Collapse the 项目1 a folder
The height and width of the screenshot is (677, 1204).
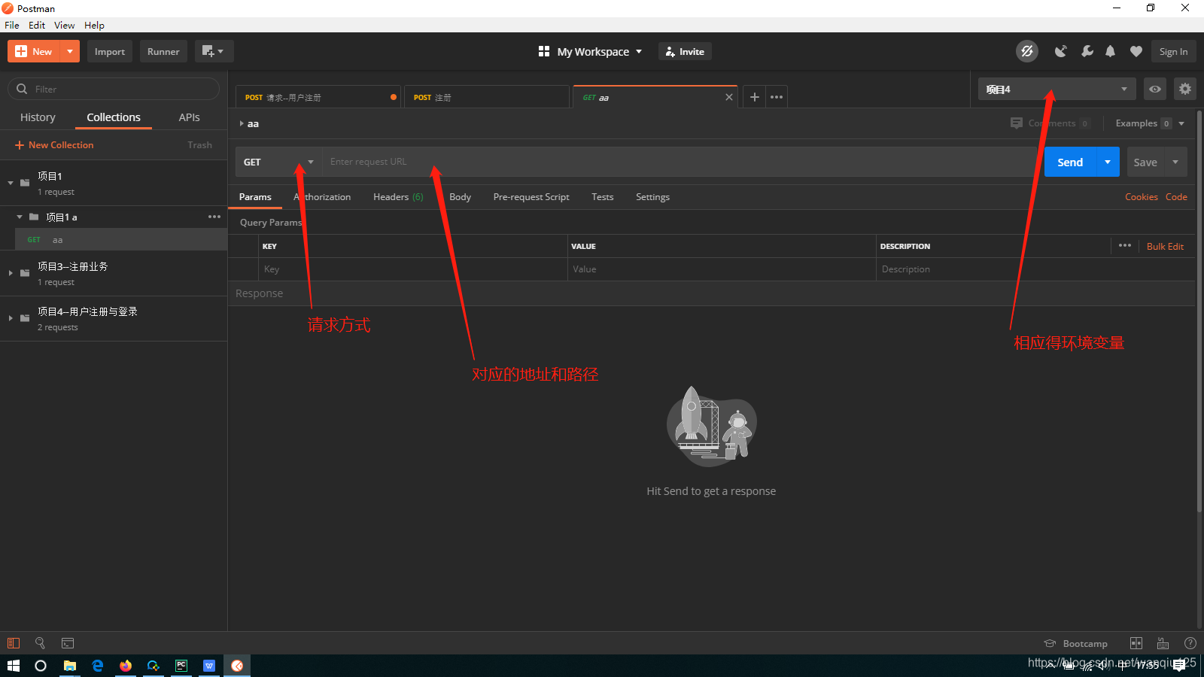pos(20,217)
